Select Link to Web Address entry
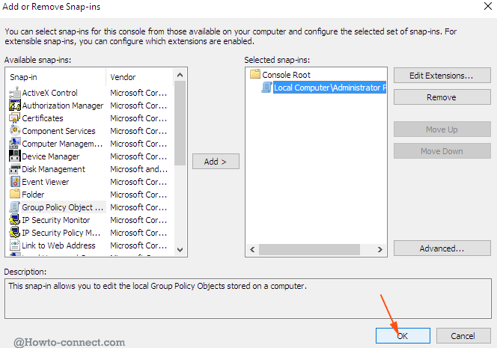This screenshot has width=497, height=348. click(58, 245)
